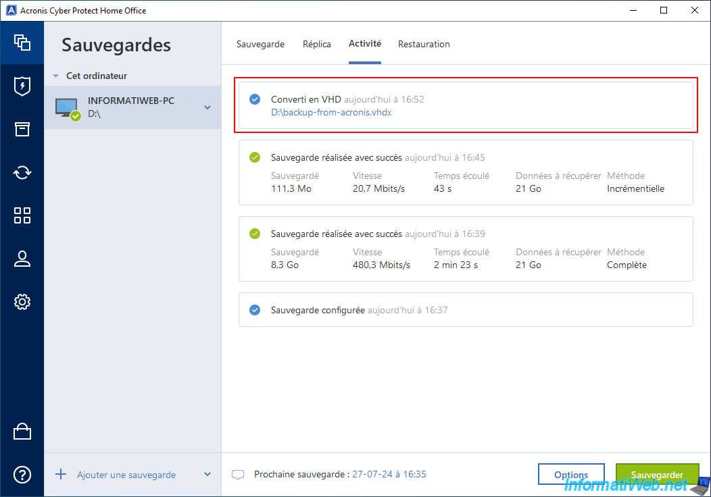
Task: Open the Backup section in sidebar
Action: coord(22,43)
